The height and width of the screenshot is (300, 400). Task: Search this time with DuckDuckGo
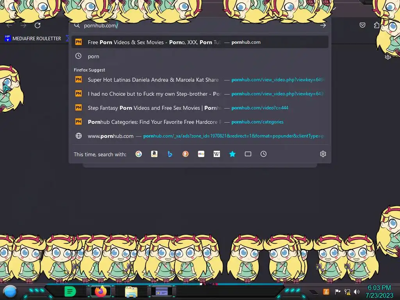(186, 154)
